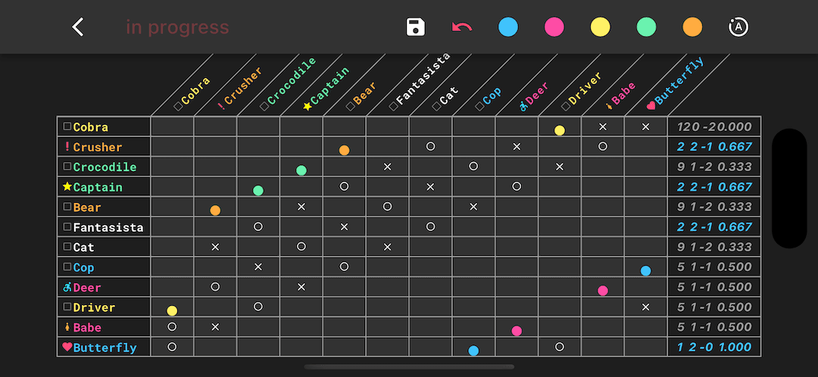Open the Cat row name label

click(x=83, y=247)
